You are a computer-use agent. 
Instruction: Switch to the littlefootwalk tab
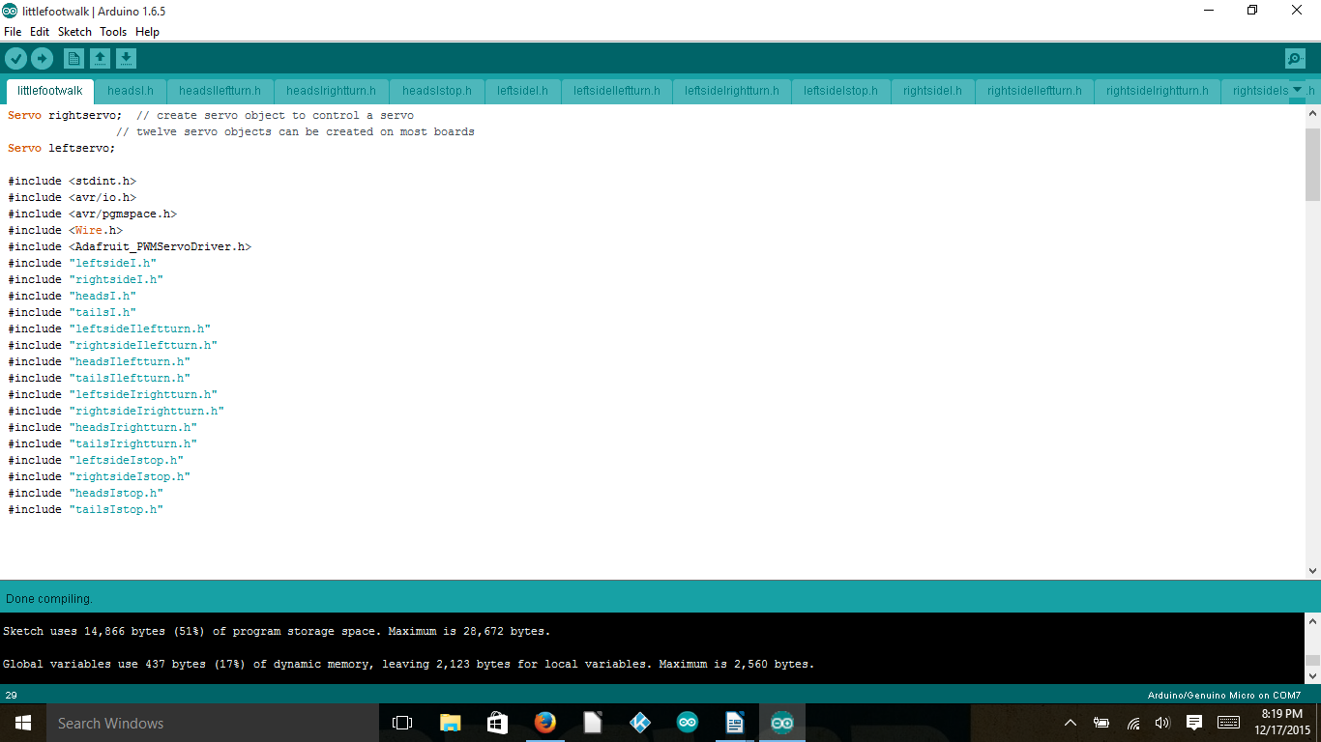pyautogui.click(x=50, y=91)
